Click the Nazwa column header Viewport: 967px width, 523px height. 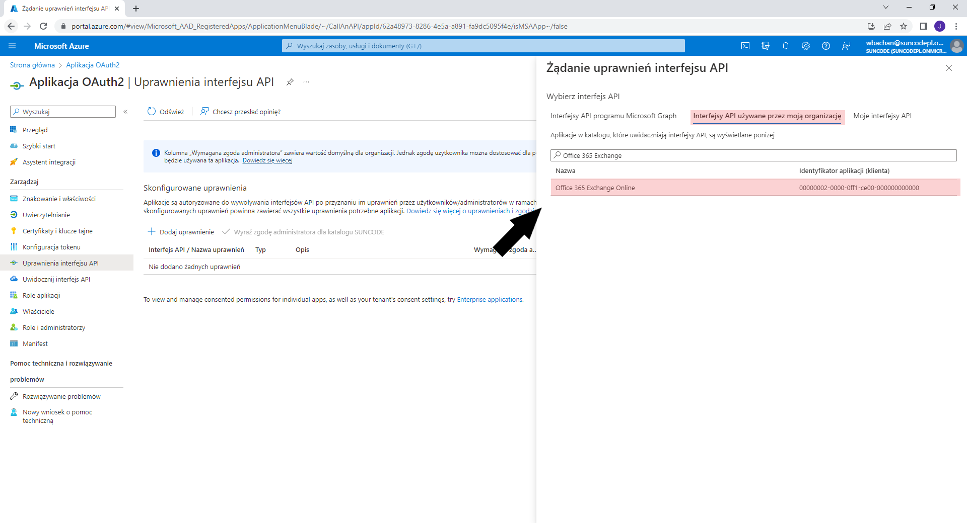tap(565, 170)
